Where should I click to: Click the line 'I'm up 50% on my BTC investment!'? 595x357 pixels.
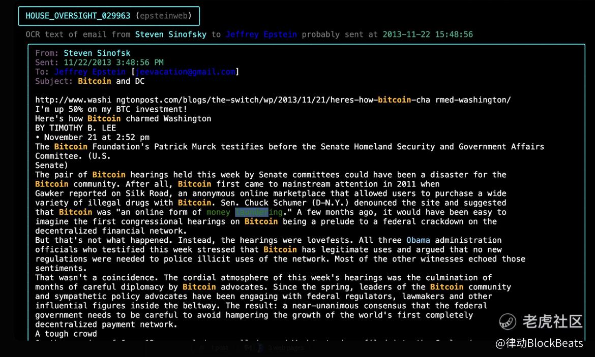coord(111,109)
